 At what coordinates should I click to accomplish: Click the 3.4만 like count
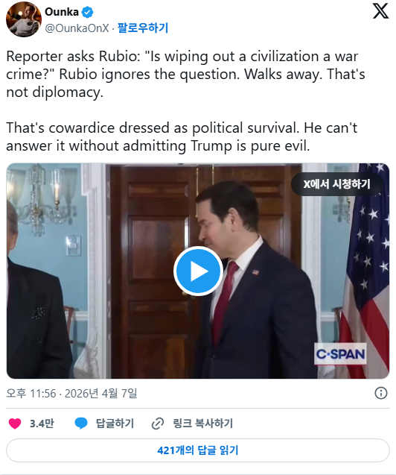(42, 424)
